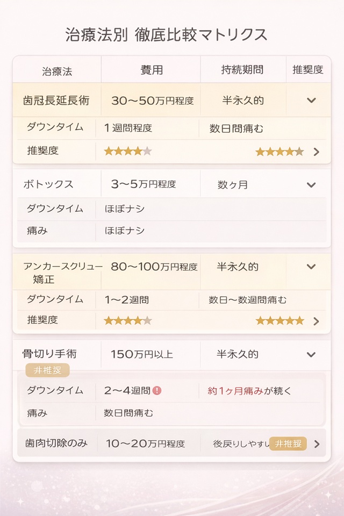Expand the 骨切り手術 details chevron
The image size is (344, 516).
click(310, 355)
